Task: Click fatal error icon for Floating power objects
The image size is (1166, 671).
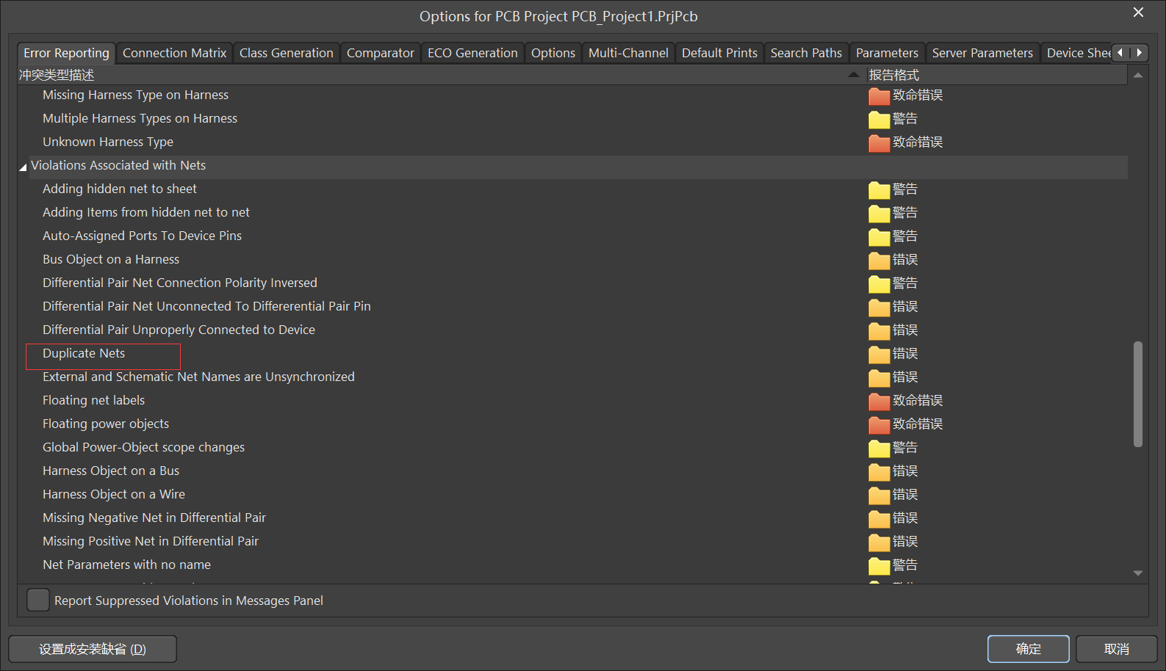Action: coord(879,424)
